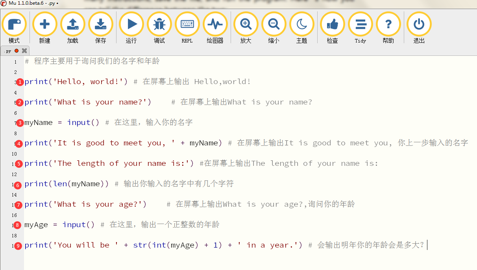The width and height of the screenshot is (477, 270).
Task: Click the 模式 (Mode) icon
Action: pos(14,24)
